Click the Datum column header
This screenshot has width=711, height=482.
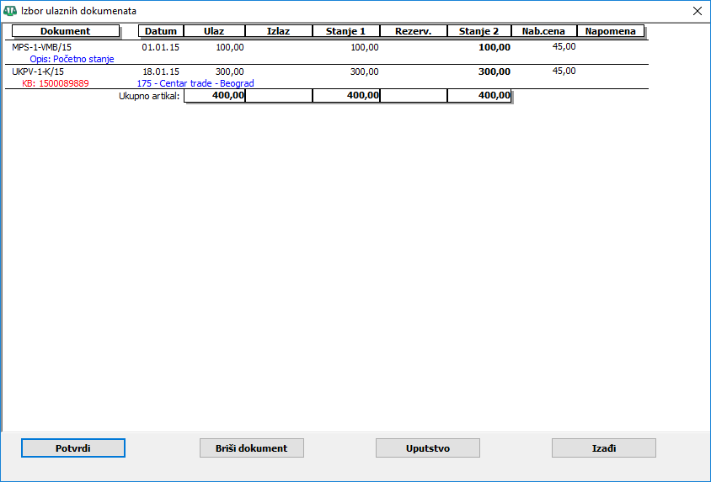(x=161, y=31)
